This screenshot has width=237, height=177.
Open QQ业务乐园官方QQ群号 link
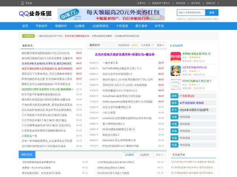click(194, 110)
